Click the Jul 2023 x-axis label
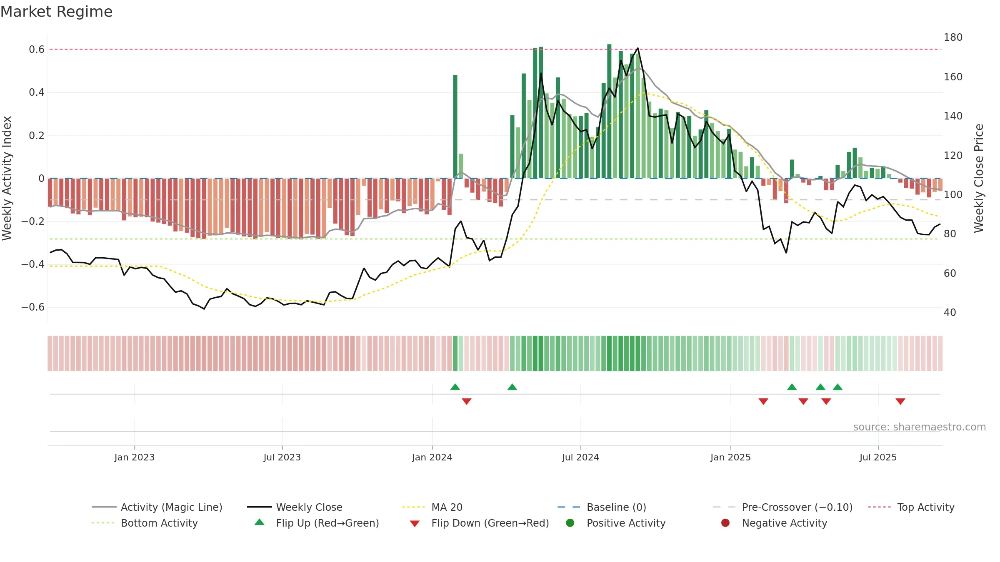This screenshot has height=562, width=1000. [x=282, y=457]
